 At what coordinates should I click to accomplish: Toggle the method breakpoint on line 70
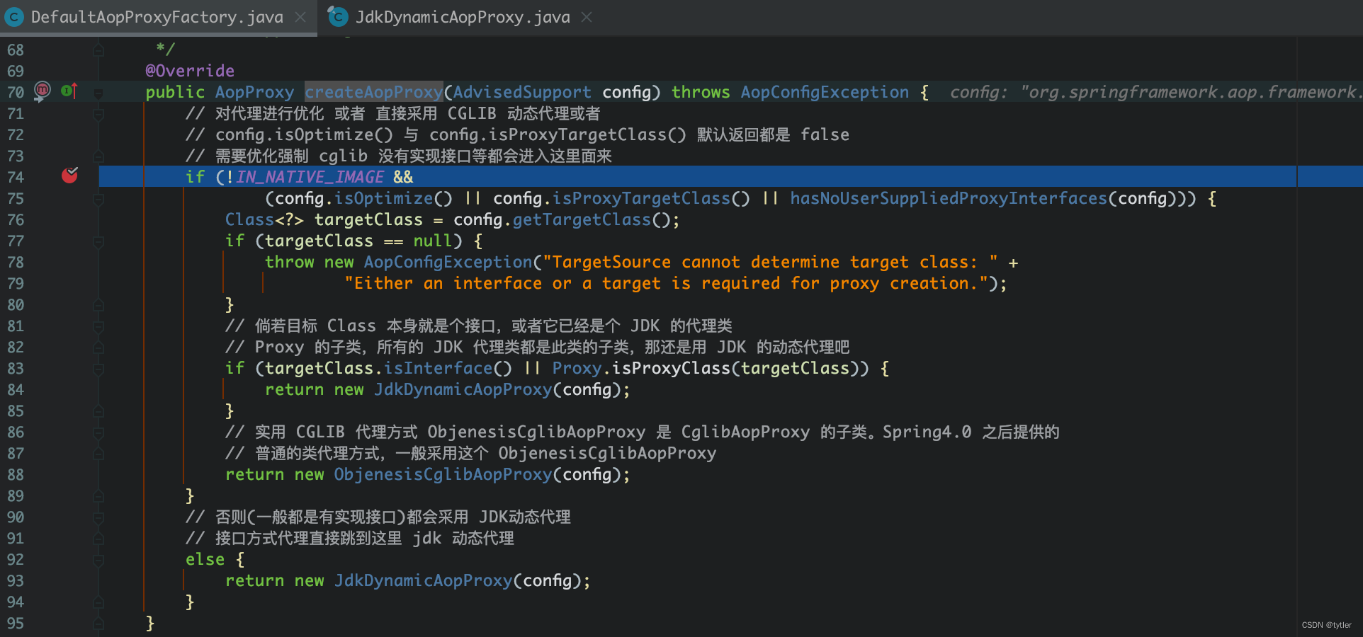[43, 91]
